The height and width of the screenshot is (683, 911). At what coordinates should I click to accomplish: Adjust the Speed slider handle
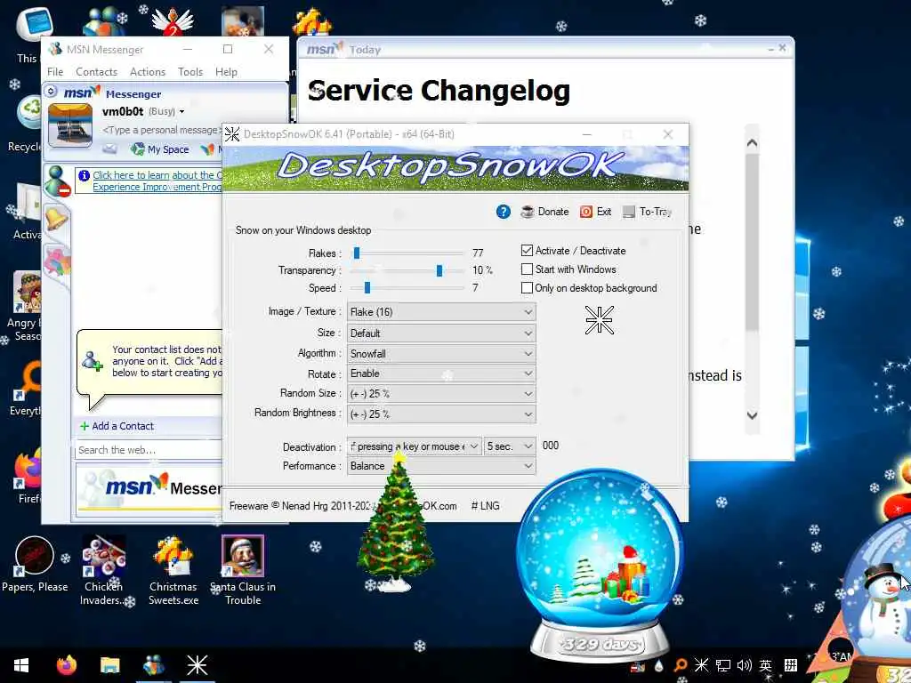[367, 287]
